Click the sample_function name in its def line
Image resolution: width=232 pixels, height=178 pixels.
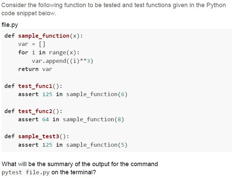pos(44,36)
